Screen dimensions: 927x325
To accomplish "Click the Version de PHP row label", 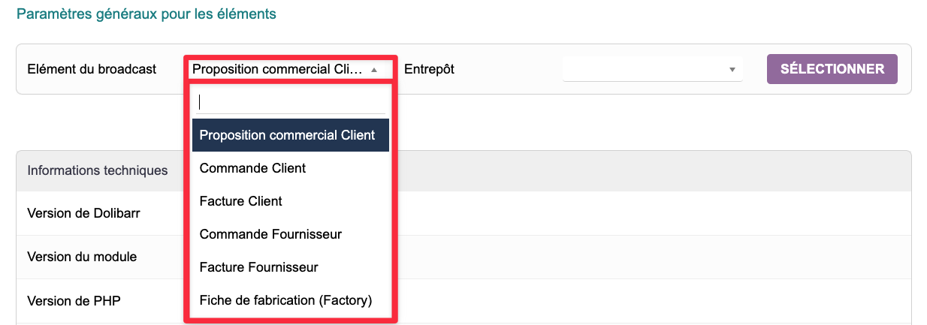I will (x=74, y=301).
